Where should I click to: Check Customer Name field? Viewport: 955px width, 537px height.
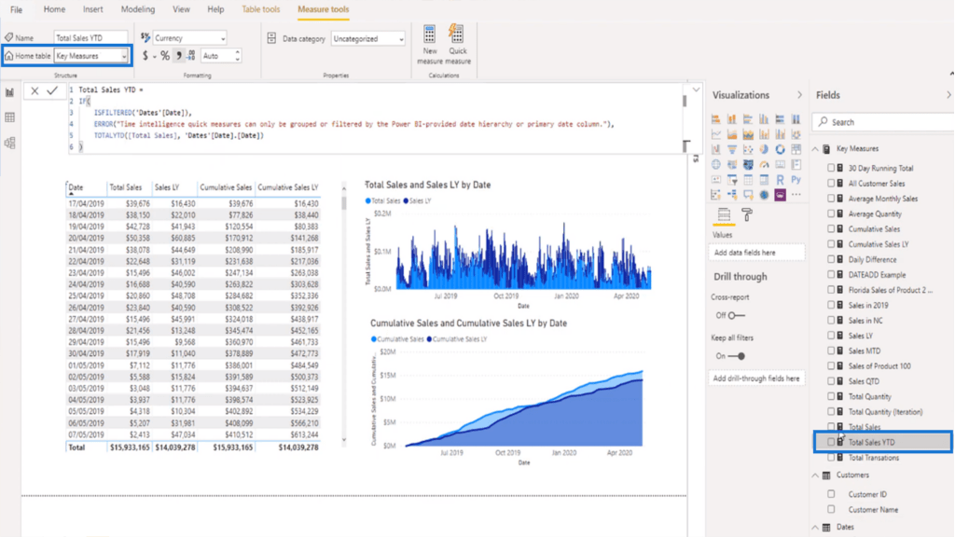tap(831, 509)
